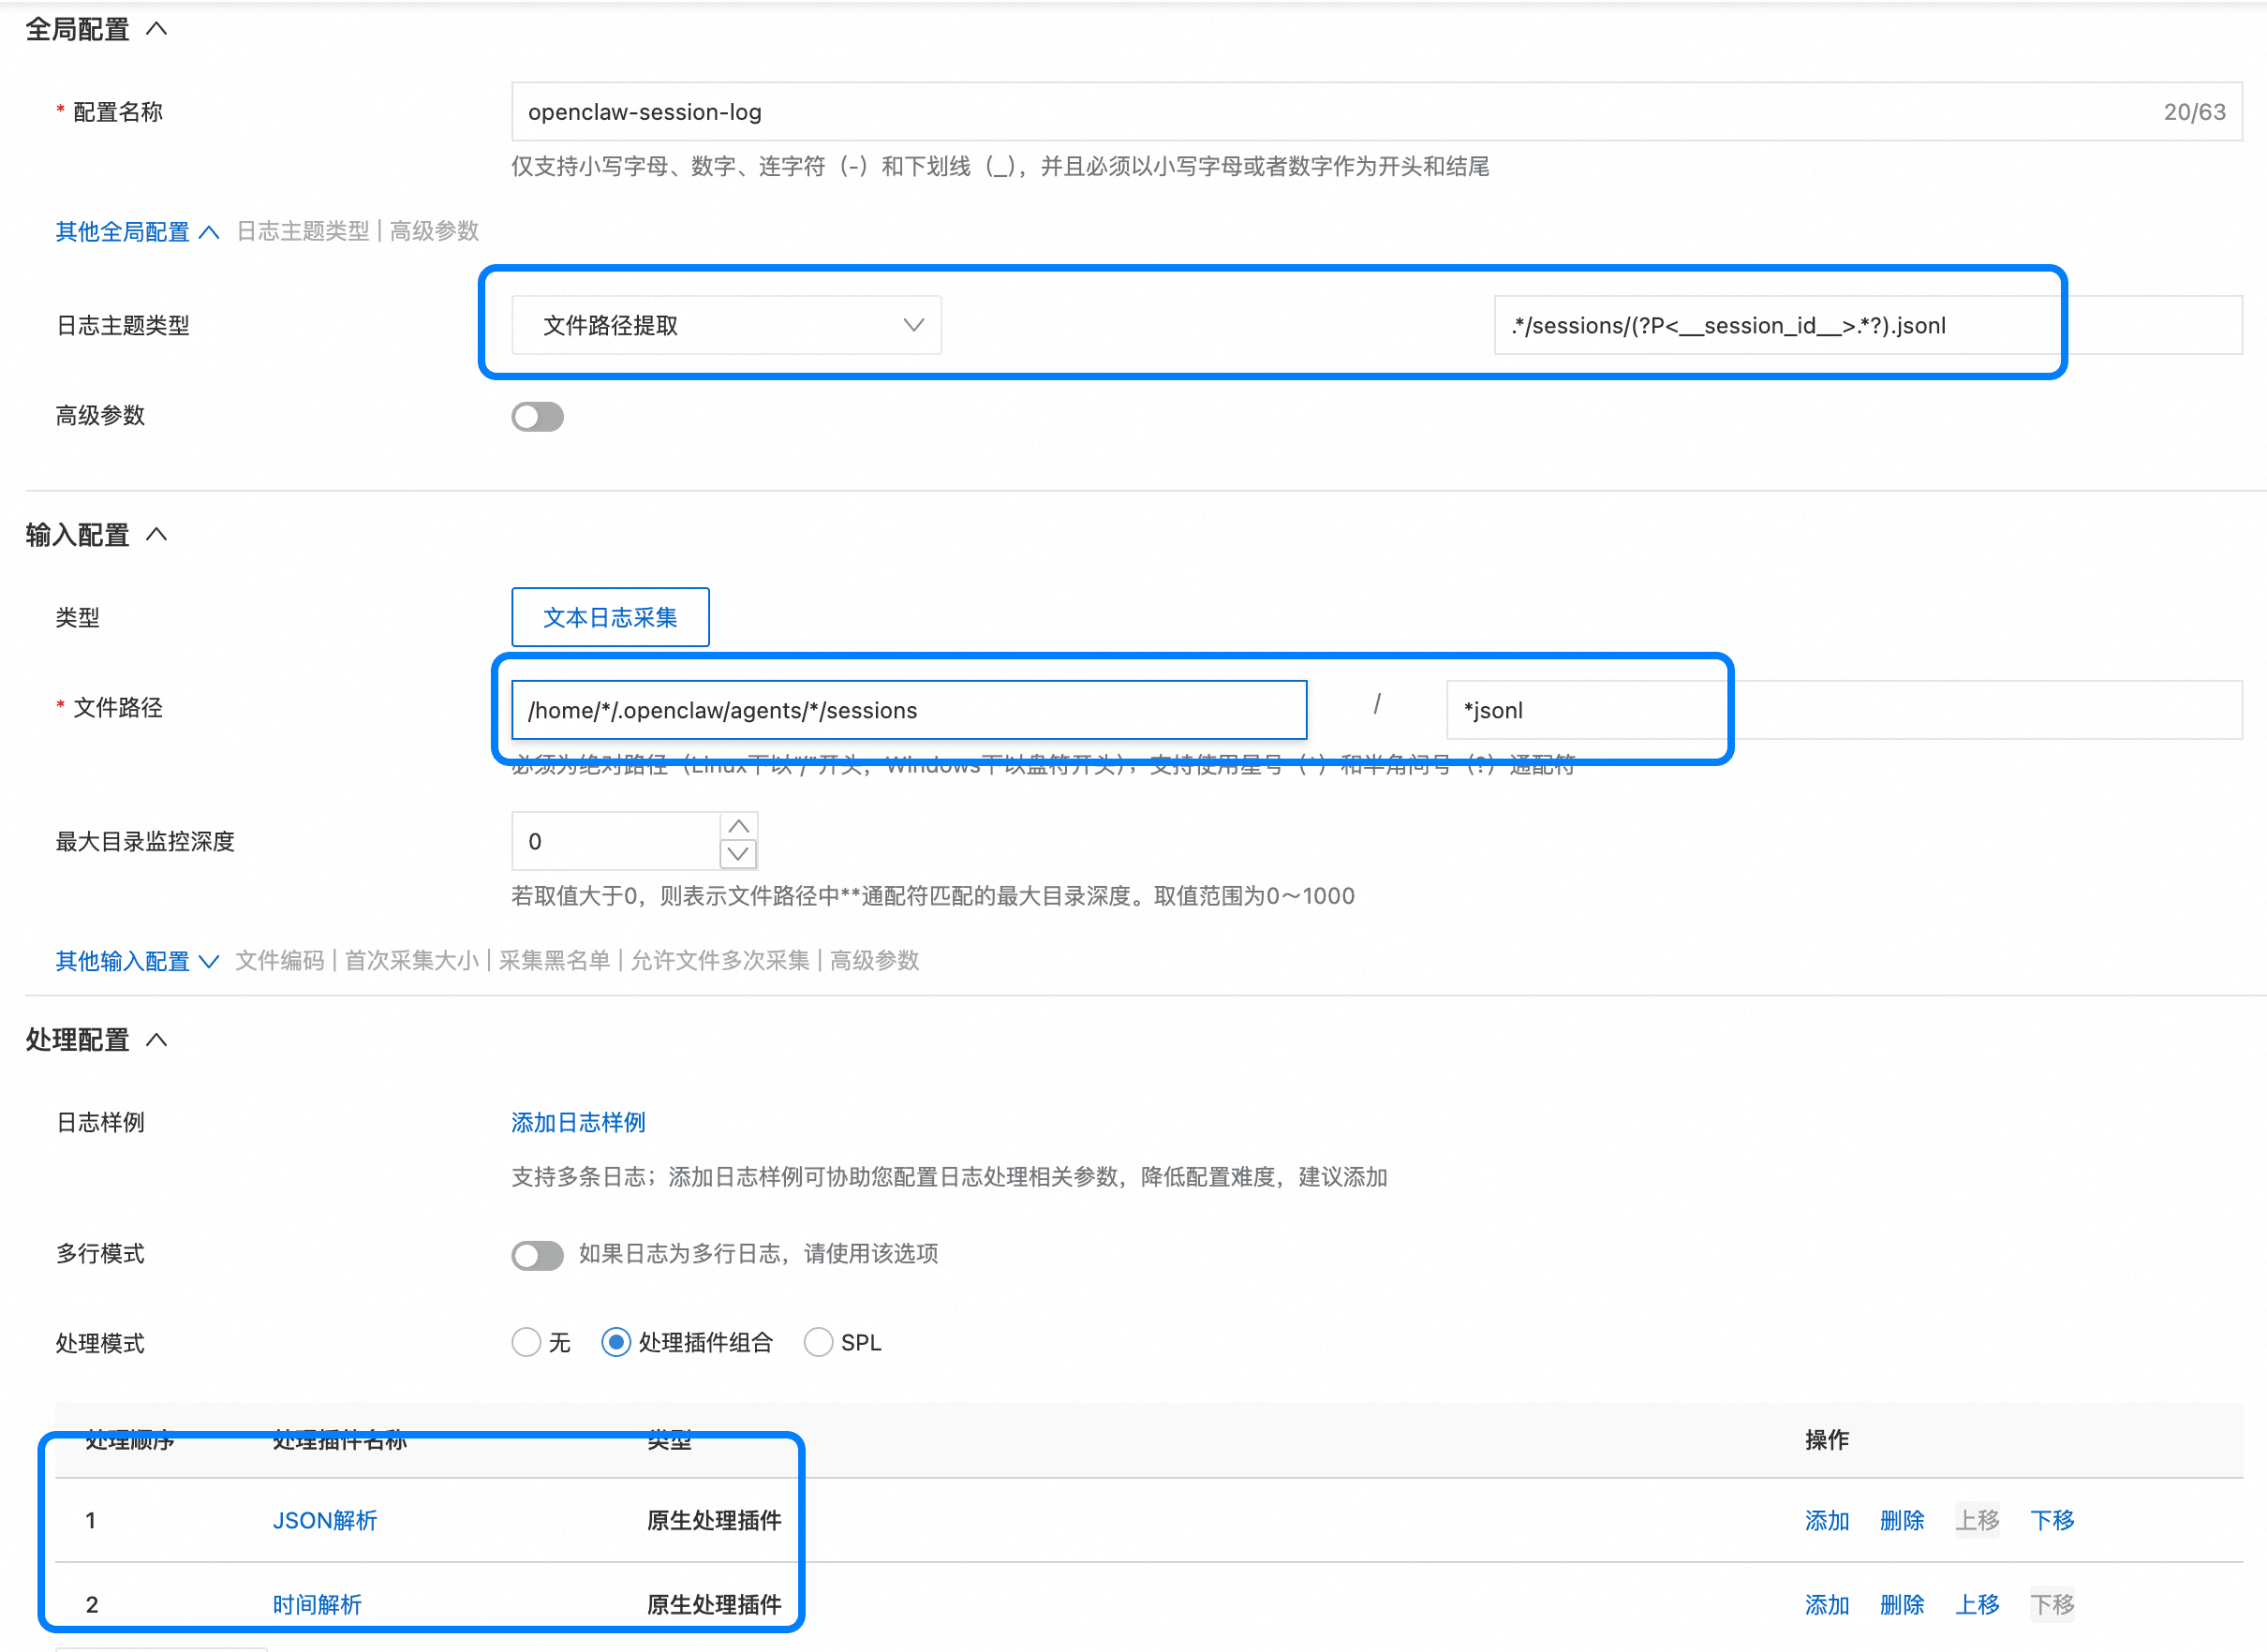The image size is (2267, 1652).
Task: Decrease 最大目录监控深度 with down arrow
Action: 738,854
